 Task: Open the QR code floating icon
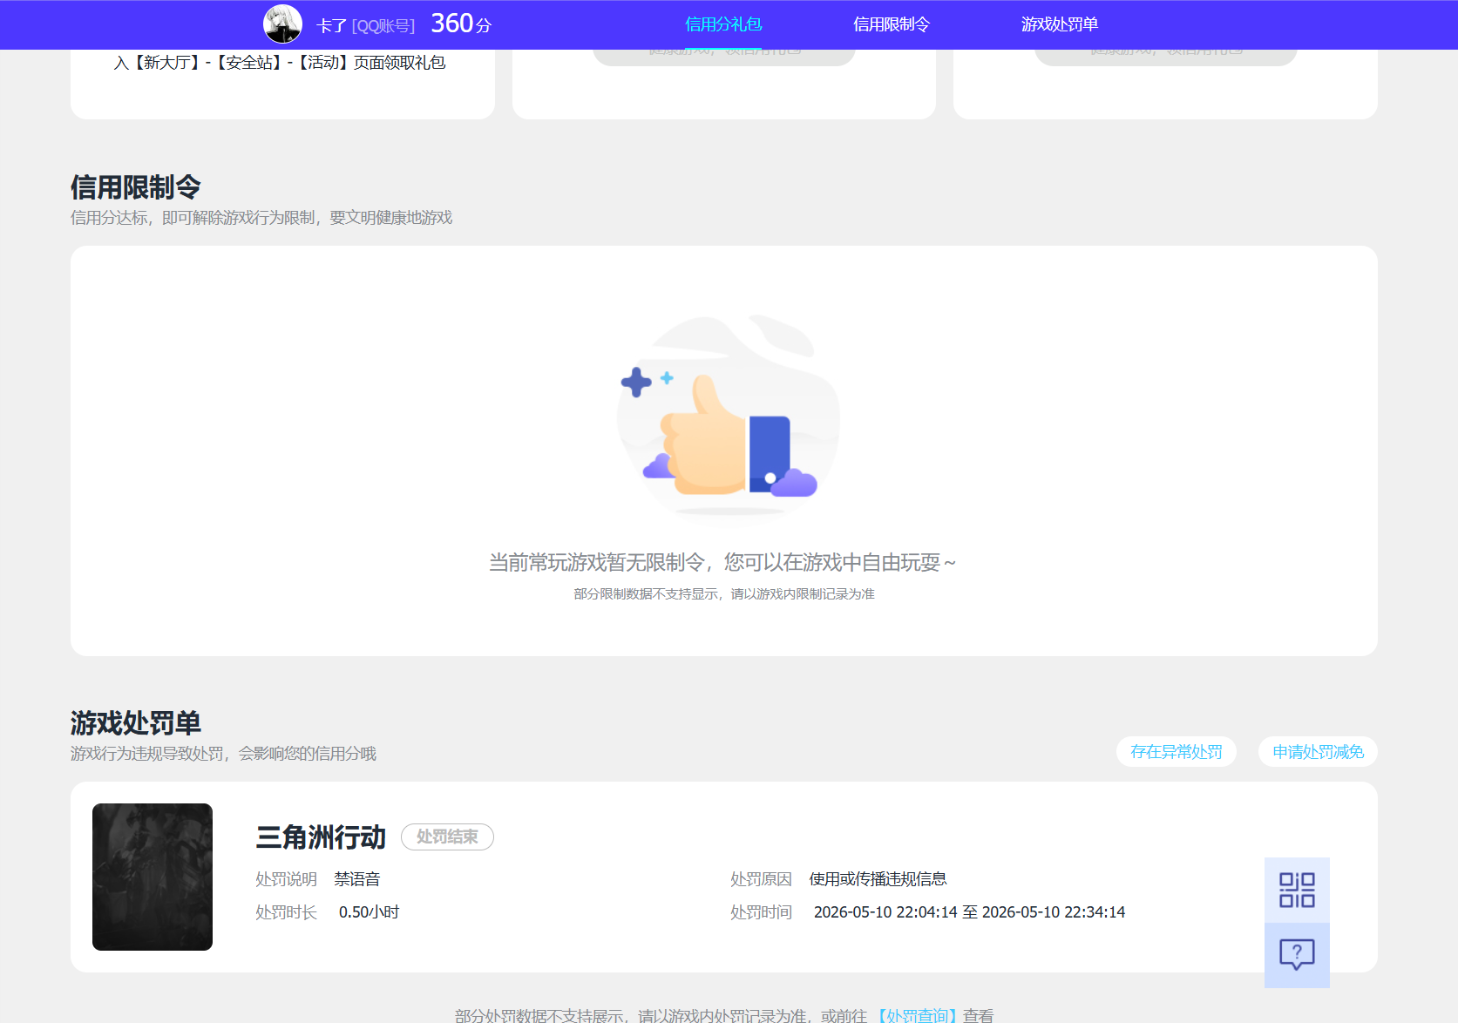[1297, 890]
